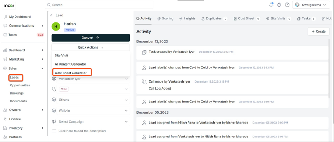Switch to the Insights tab
Screen dimensions: 334x142
click(x=188, y=18)
